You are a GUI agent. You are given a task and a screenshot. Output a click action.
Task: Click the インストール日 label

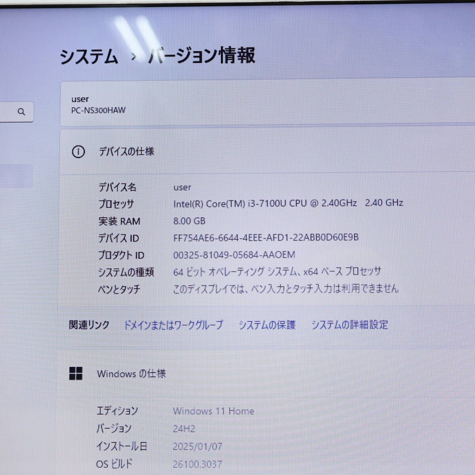[x=122, y=446]
